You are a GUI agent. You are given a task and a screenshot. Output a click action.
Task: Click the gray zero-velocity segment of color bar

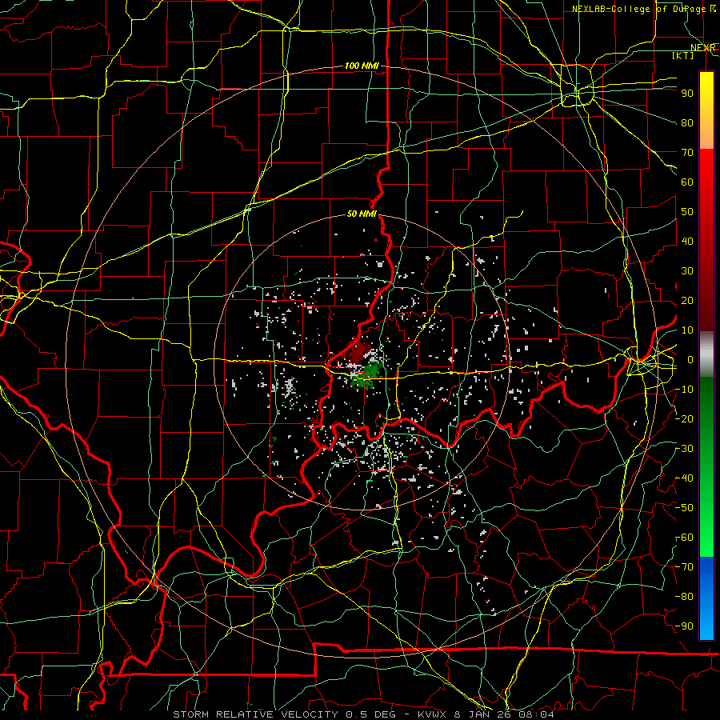click(706, 354)
